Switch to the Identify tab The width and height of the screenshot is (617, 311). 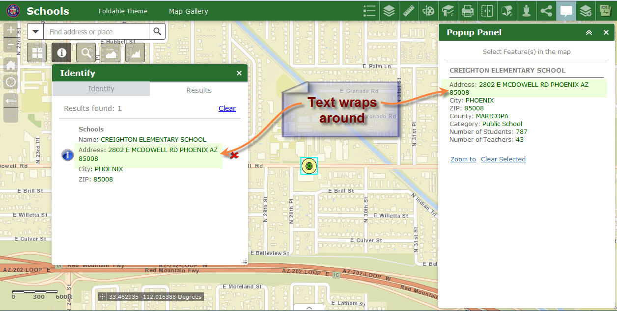(101, 89)
